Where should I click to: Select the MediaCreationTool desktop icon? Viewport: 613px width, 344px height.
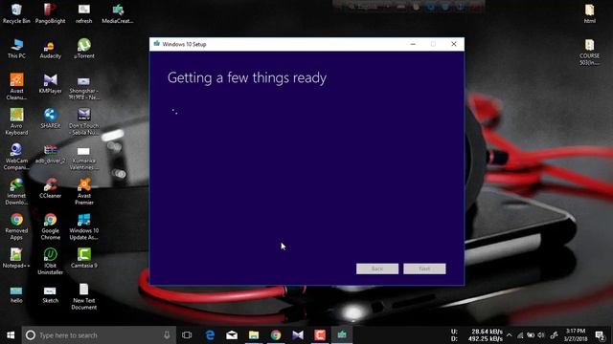[118, 13]
